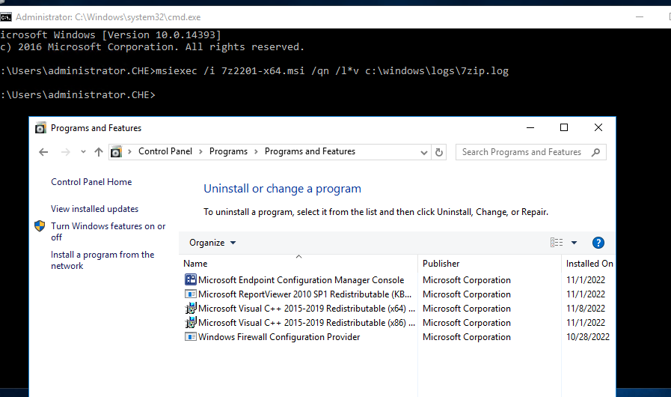This screenshot has width=671, height=397.
Task: Open the view options dropdown arrow
Action: point(574,243)
